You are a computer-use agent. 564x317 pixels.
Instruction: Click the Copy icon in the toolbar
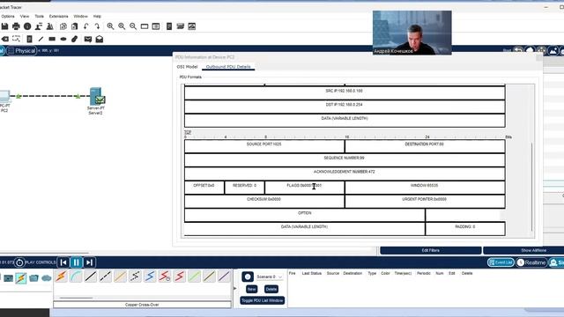click(x=63, y=26)
